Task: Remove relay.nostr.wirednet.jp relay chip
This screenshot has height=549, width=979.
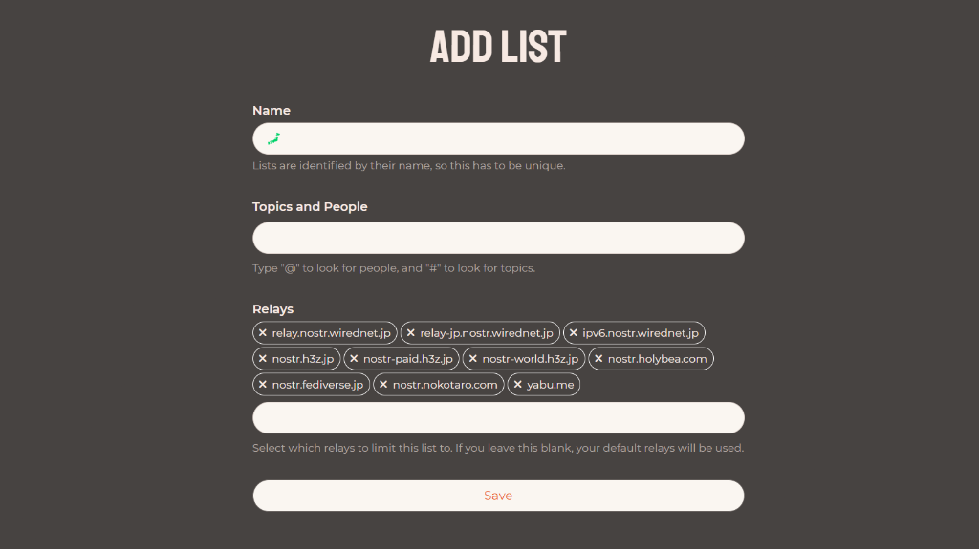Action: click(262, 333)
